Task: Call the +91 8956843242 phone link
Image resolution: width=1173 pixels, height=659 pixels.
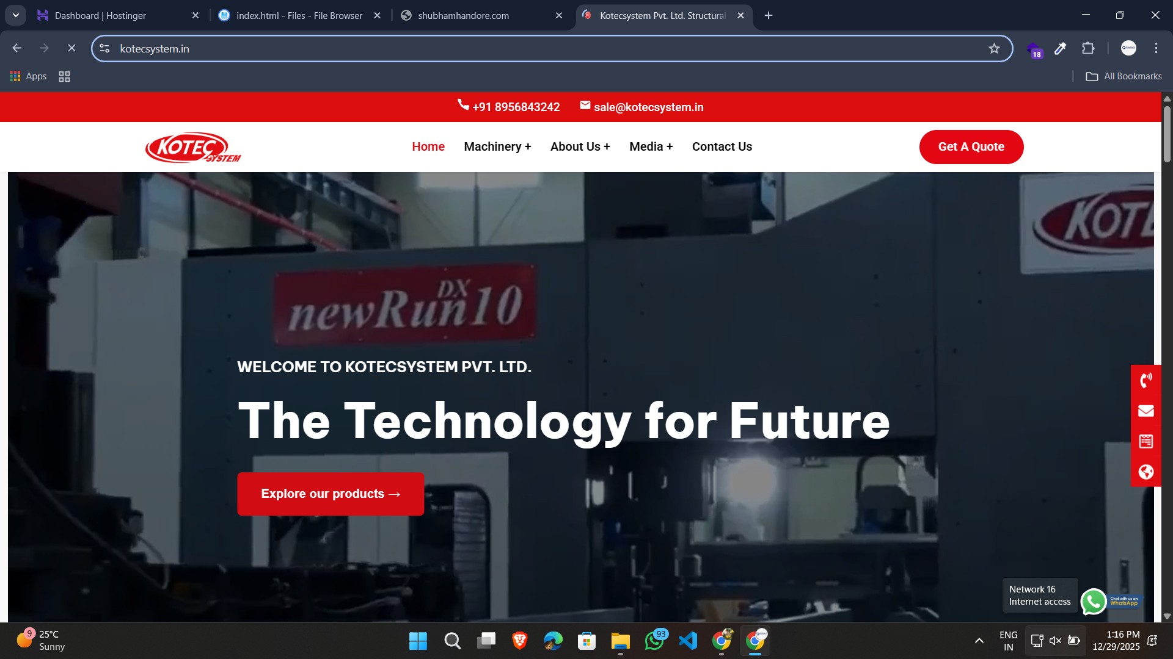Action: (x=516, y=107)
